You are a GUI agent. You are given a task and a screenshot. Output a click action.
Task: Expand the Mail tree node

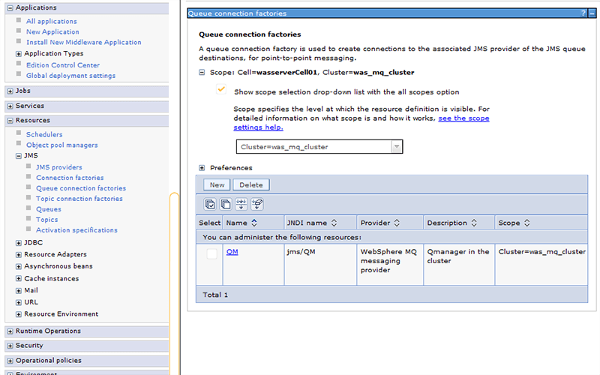pos(18,290)
